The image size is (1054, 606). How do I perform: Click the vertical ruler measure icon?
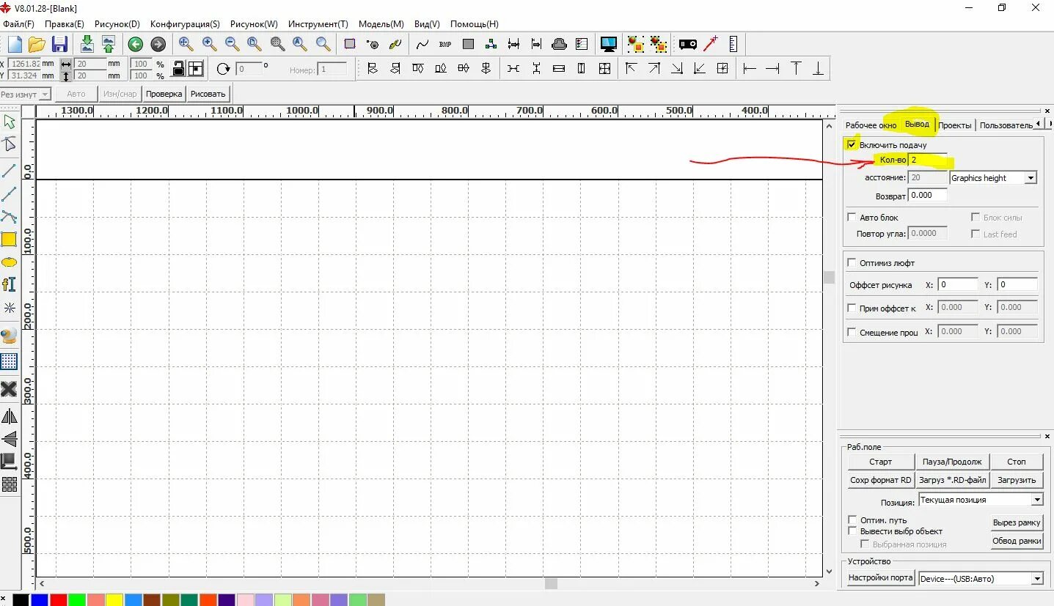[733, 44]
